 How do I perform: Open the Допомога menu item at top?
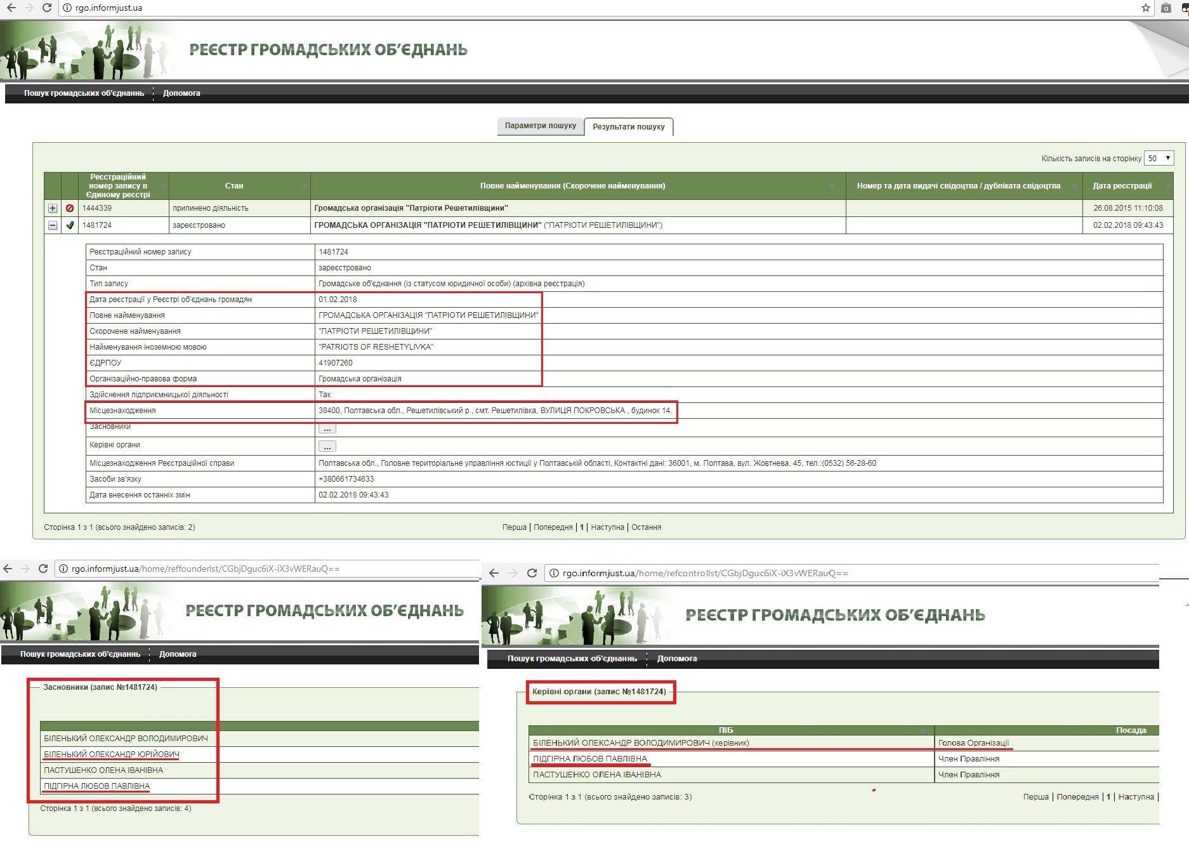click(x=181, y=93)
